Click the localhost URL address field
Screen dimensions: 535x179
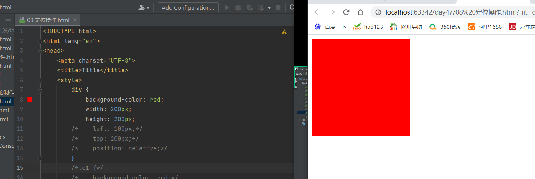(x=460, y=12)
